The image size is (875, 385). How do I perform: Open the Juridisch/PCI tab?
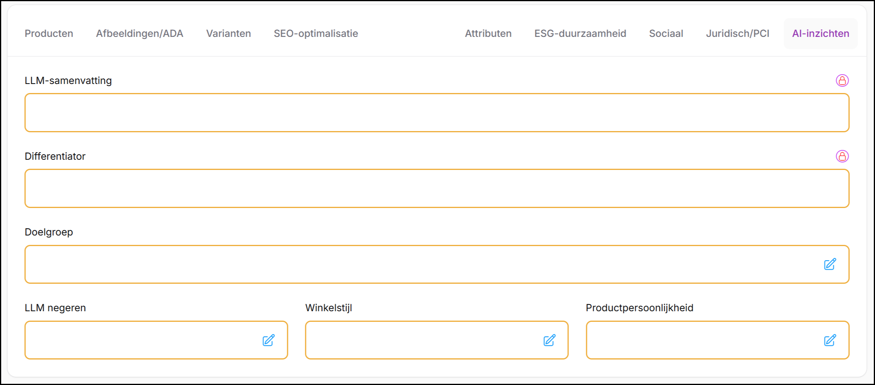coord(738,33)
